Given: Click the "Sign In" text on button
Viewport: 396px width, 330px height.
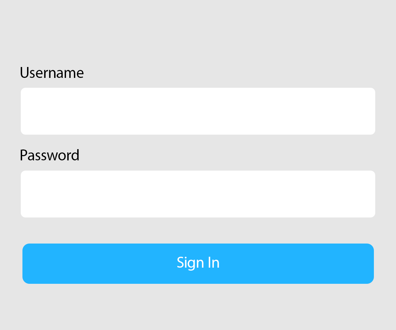Looking at the screenshot, I should point(198,263).
